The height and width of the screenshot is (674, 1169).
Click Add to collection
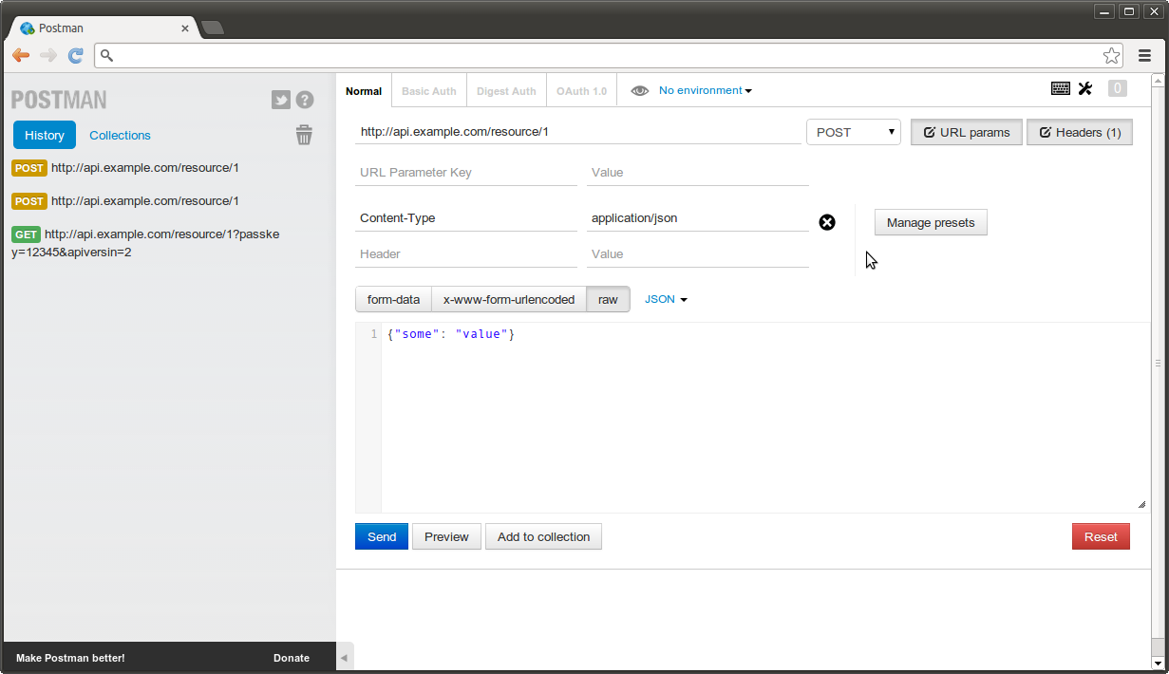tap(543, 536)
